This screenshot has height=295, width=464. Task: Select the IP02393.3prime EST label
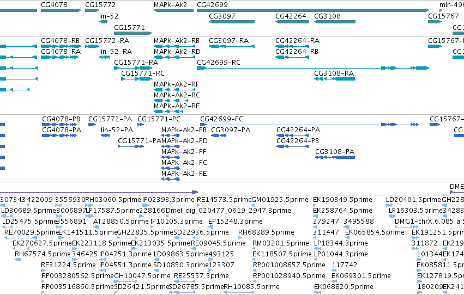click(168, 200)
